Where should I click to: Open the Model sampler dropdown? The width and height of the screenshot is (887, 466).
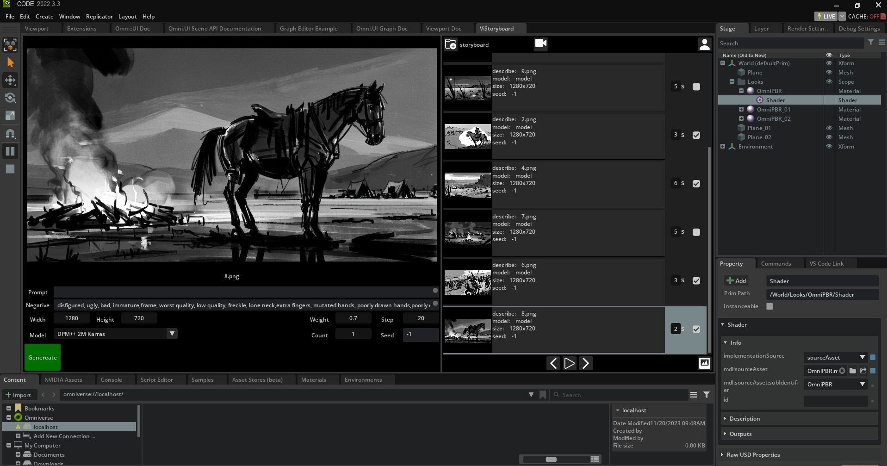click(x=172, y=334)
